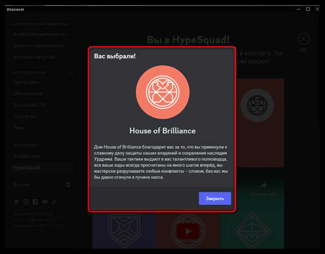Click the round ESC close button in settings
325x254 pixels.
(303, 39)
